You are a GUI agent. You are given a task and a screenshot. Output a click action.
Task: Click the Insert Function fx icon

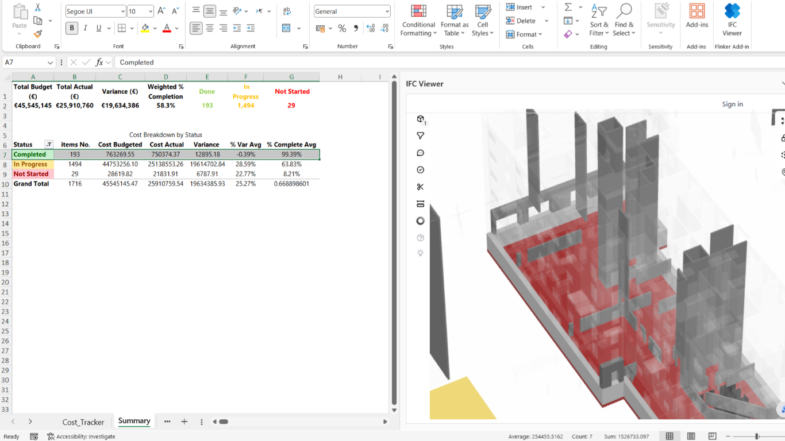pyautogui.click(x=99, y=62)
